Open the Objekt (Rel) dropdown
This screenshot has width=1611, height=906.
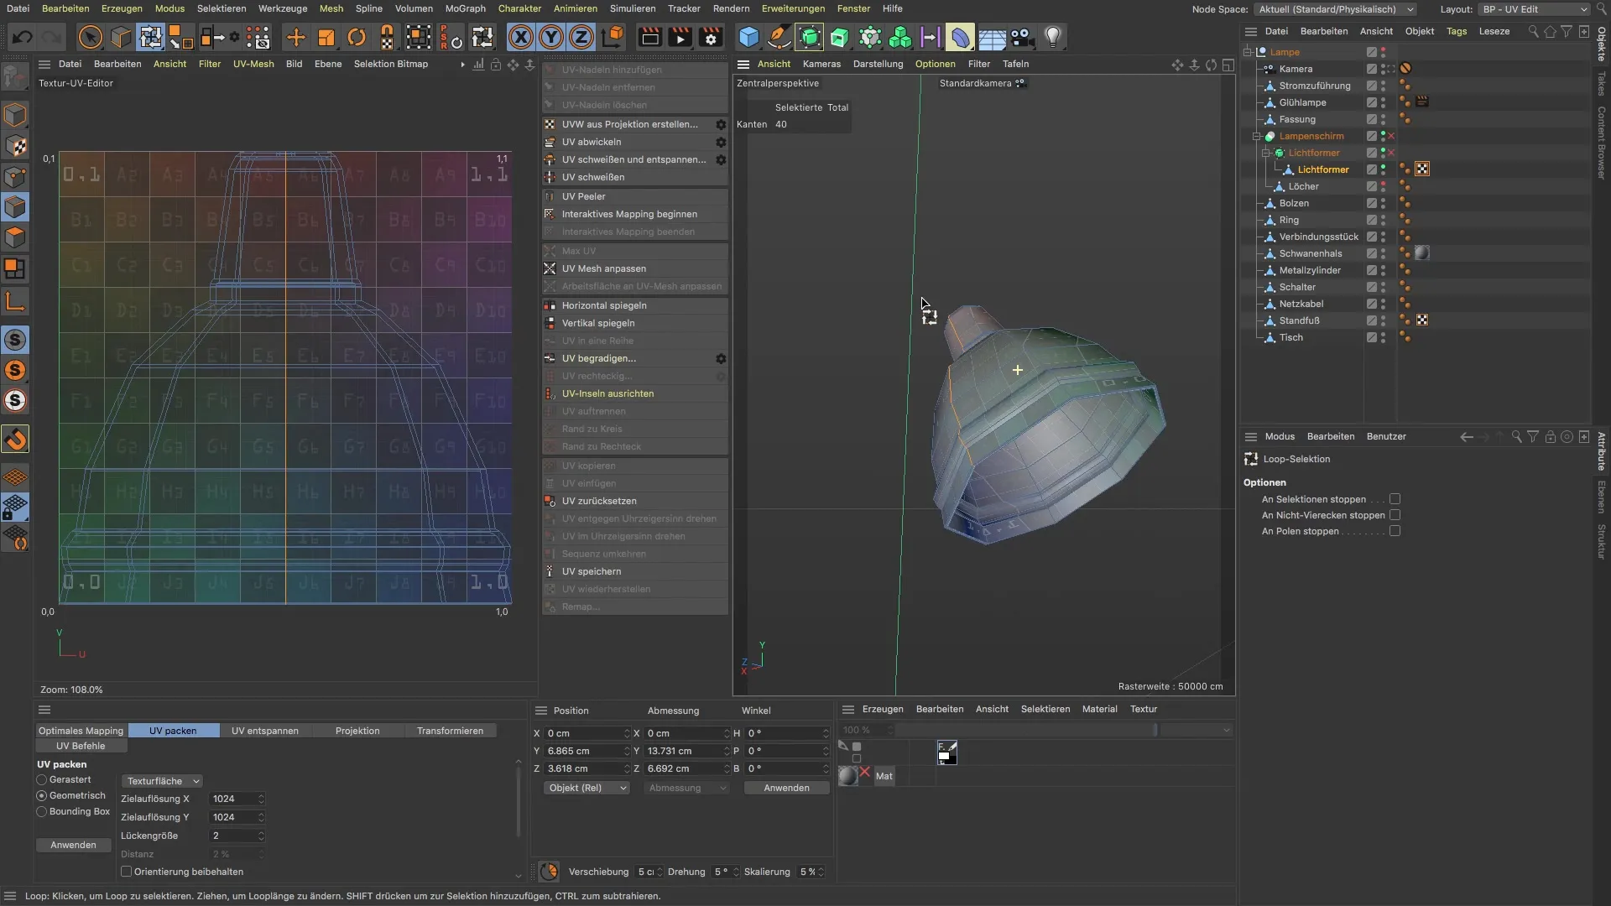(587, 788)
